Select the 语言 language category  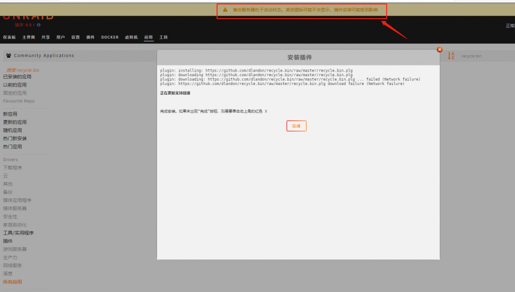pyautogui.click(x=8, y=273)
